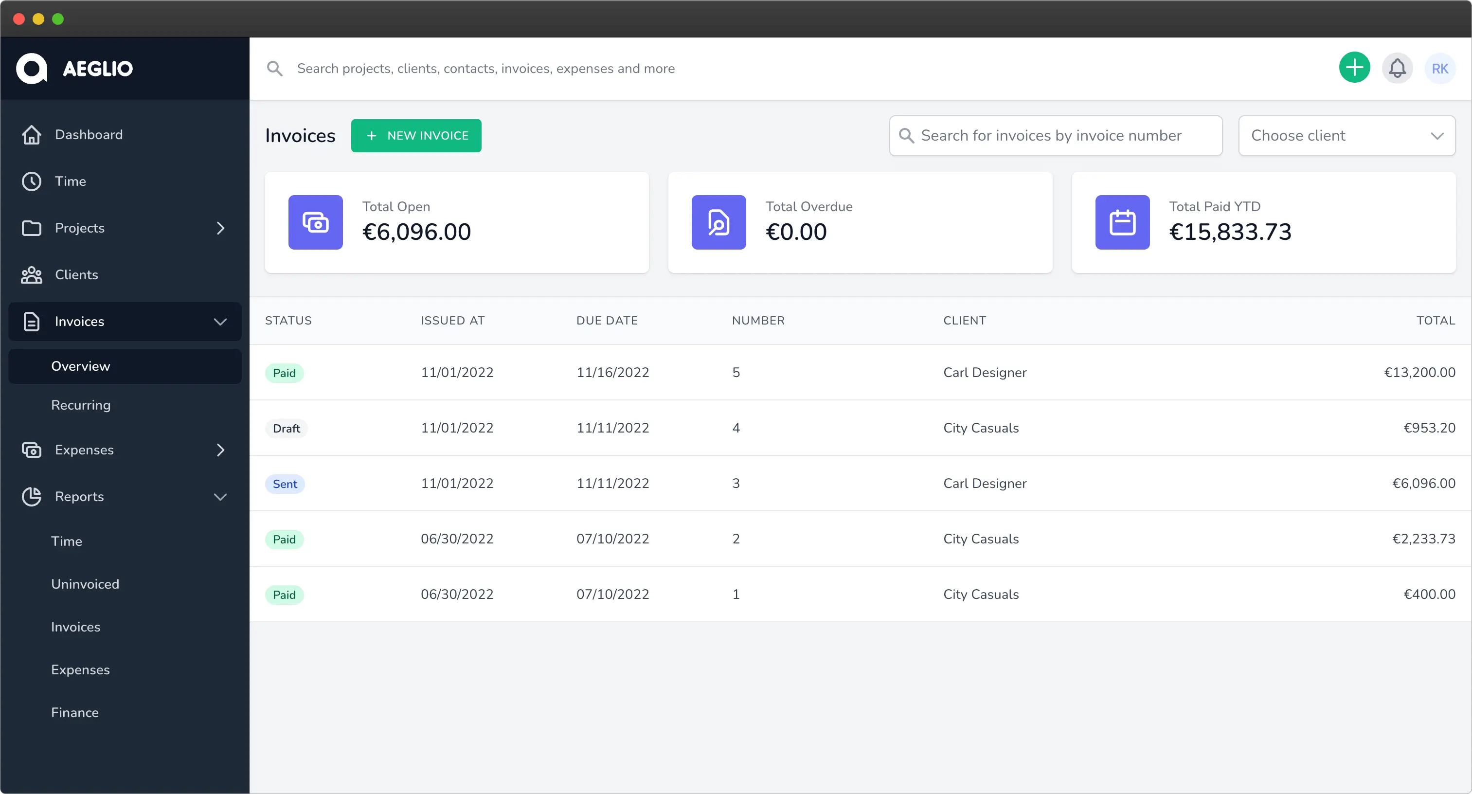
Task: Open the RK user avatar menu
Action: (1439, 69)
